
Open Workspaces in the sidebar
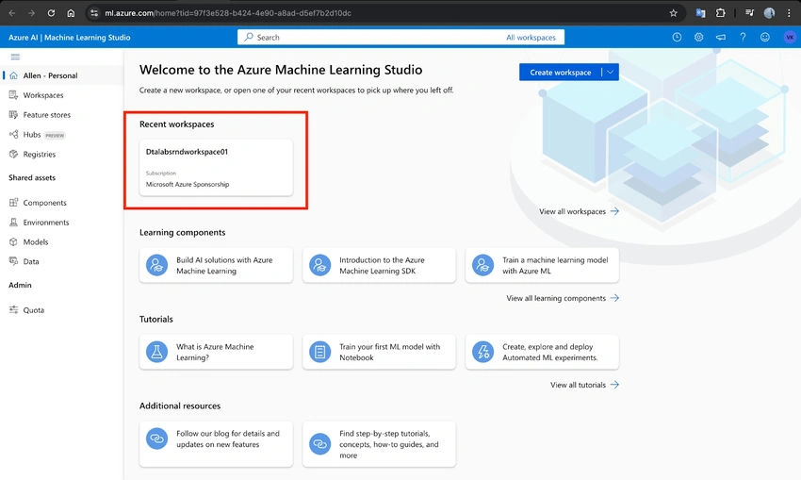pos(62,95)
